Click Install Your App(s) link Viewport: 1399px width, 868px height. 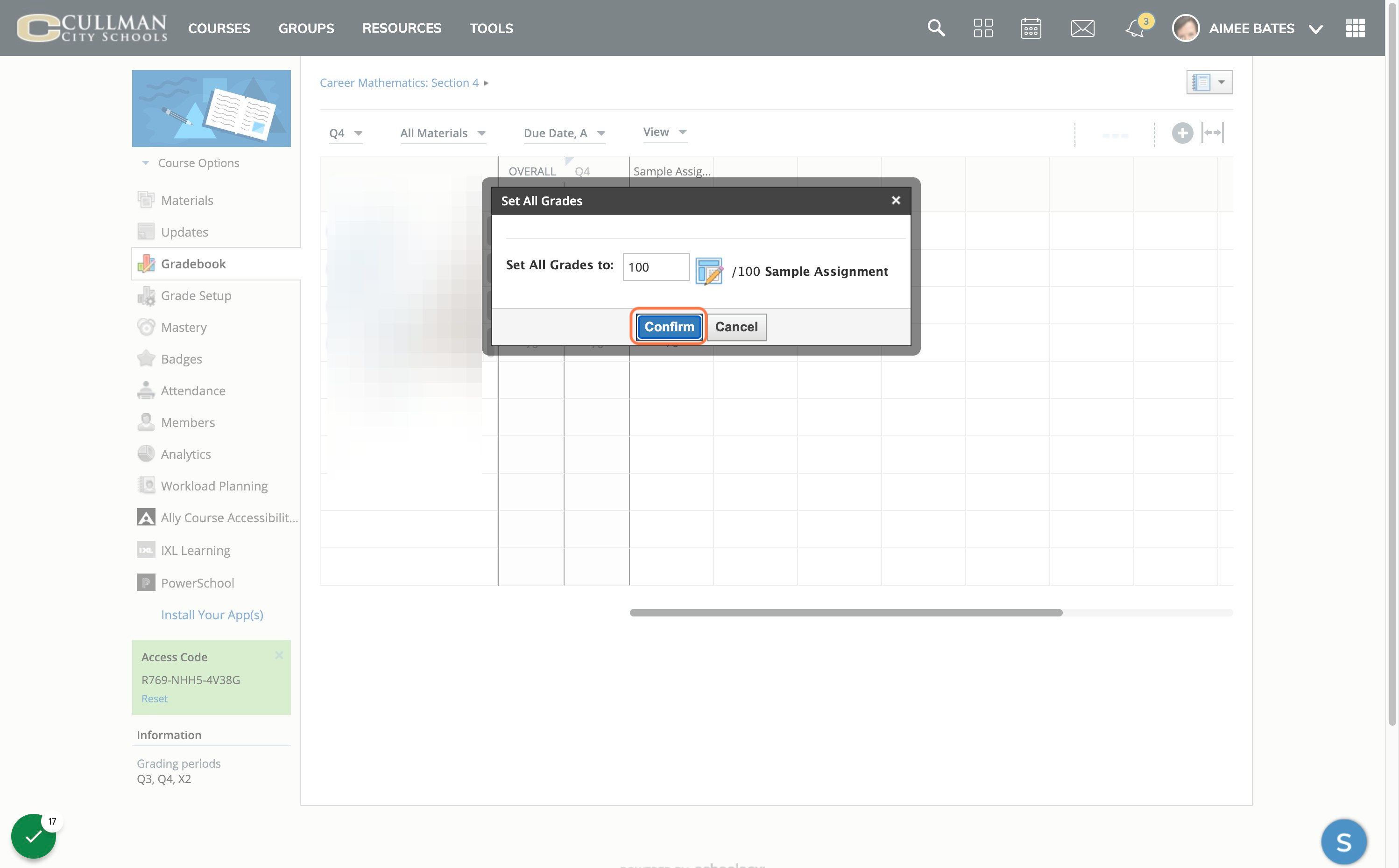click(212, 615)
